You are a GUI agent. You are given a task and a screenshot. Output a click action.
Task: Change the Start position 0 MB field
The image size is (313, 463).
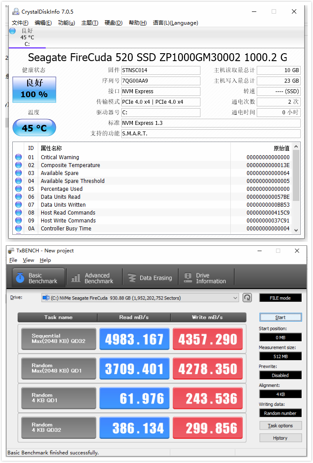coord(280,337)
